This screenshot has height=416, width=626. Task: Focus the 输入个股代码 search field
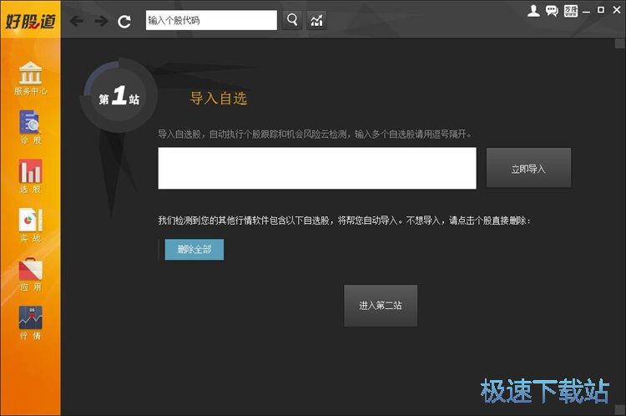pyautogui.click(x=211, y=20)
